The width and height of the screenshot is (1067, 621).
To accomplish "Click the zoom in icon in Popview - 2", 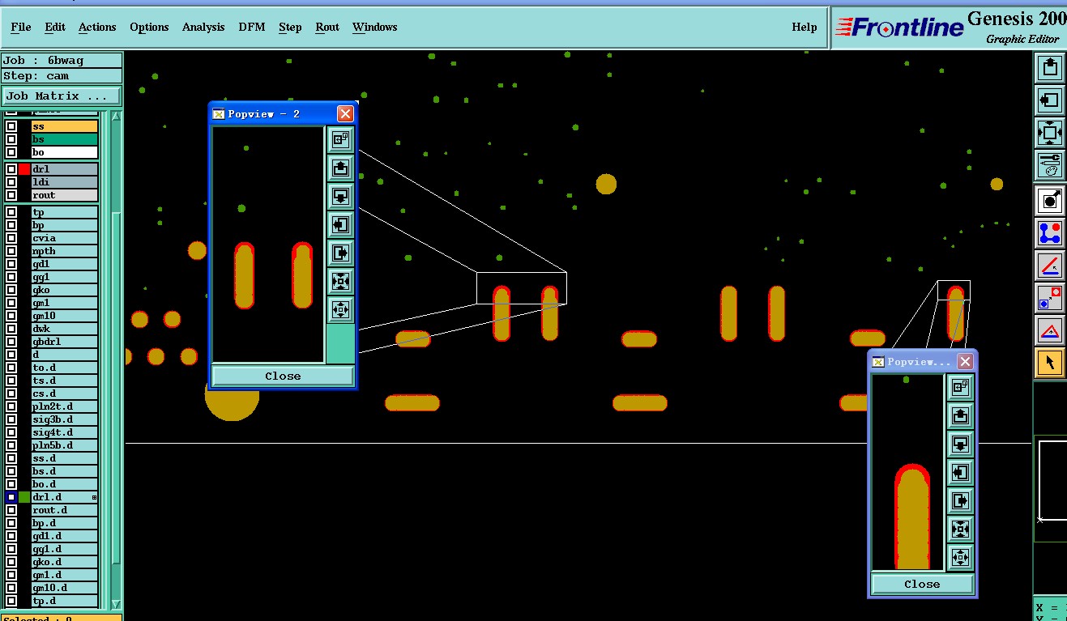I will [340, 281].
